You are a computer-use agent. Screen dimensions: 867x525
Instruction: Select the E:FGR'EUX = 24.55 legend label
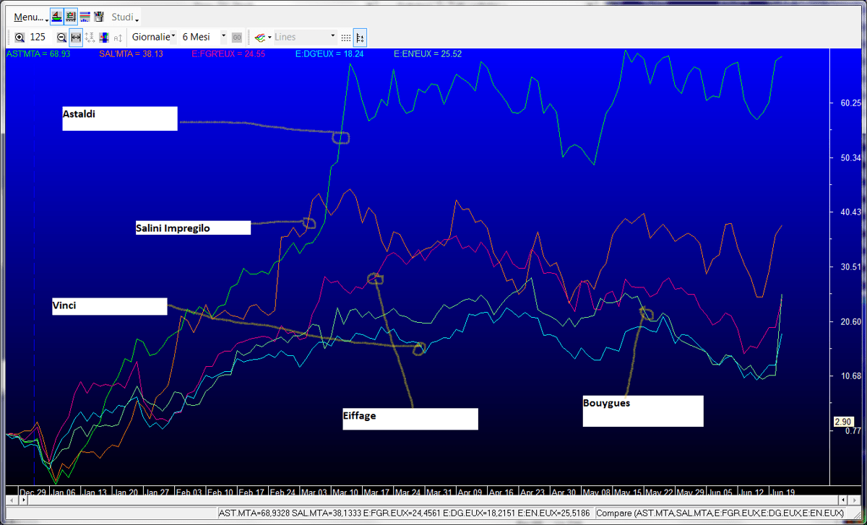coord(228,53)
